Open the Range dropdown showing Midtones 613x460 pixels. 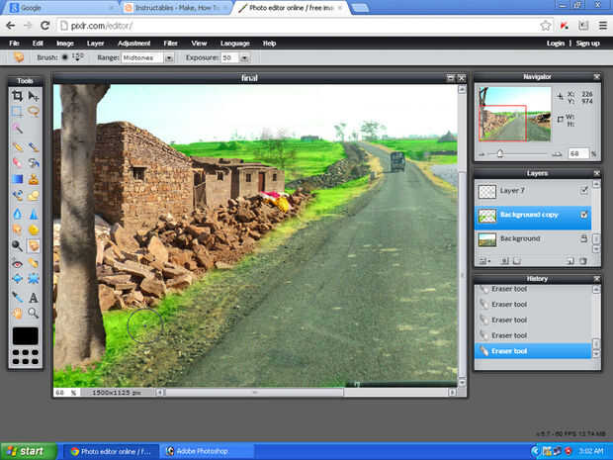(x=147, y=58)
